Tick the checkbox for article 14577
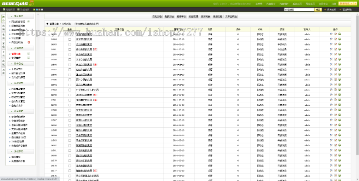Image resolution: width=359 pixels, height=181 pixels. pos(69,171)
